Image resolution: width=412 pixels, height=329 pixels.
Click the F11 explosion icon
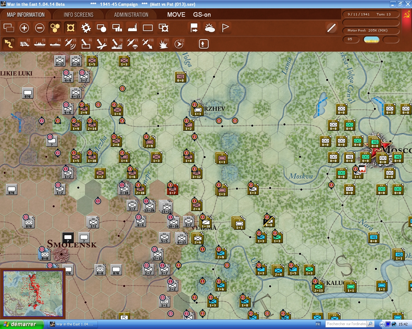[164, 43]
